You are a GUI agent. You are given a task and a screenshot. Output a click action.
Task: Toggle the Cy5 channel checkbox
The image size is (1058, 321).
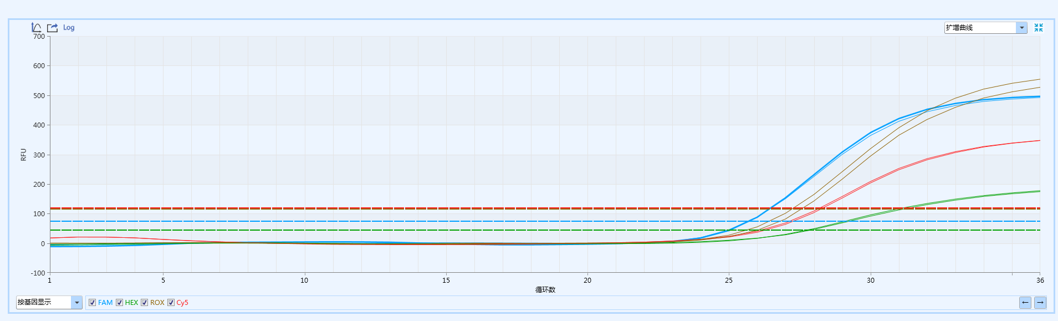(171, 303)
